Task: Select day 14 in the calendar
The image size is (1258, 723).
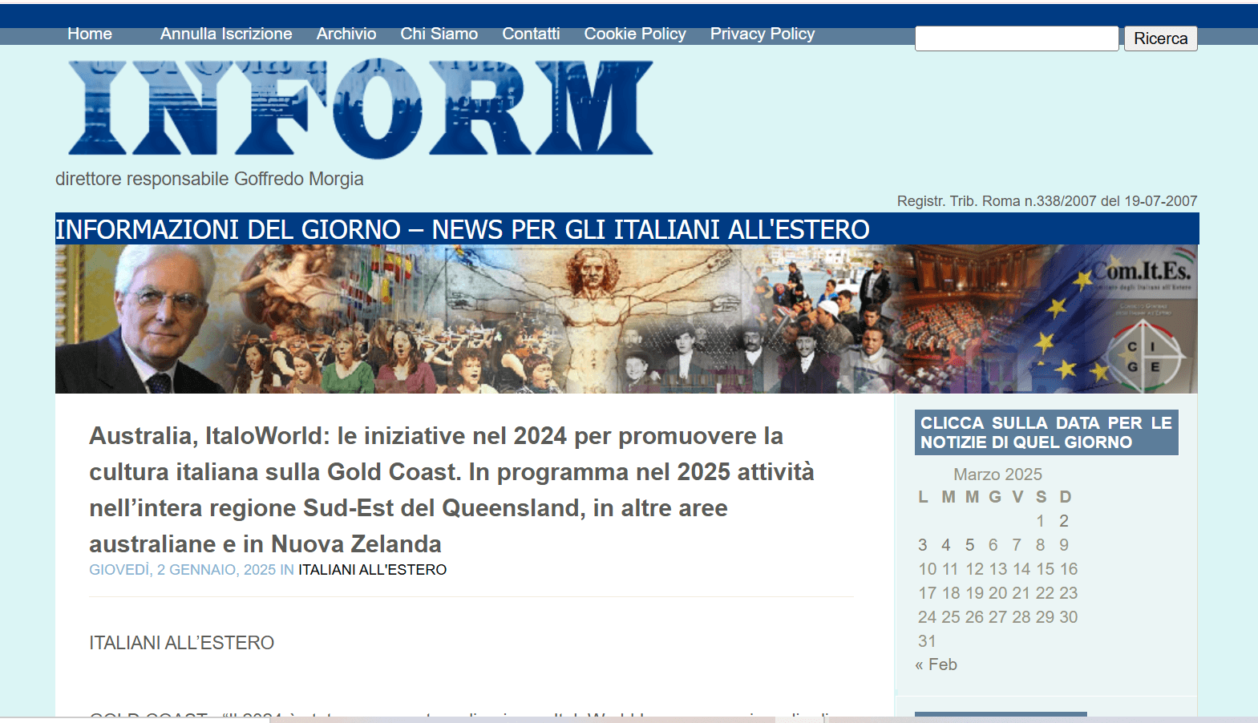Action: (x=1021, y=569)
